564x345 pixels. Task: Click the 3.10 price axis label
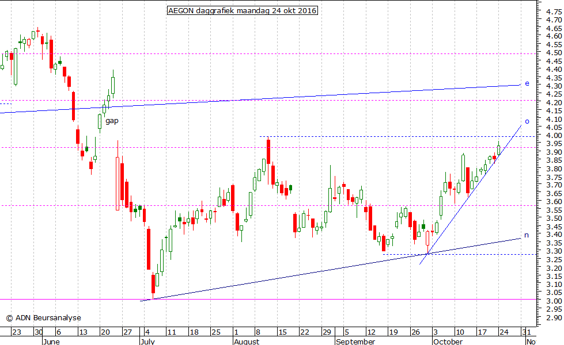pos(554,284)
